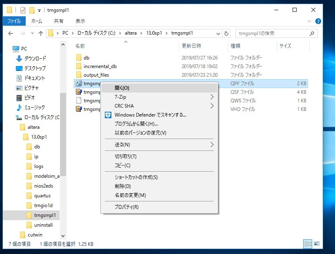
Task: Choose 削除(D) from context menu
Action: click(159, 186)
